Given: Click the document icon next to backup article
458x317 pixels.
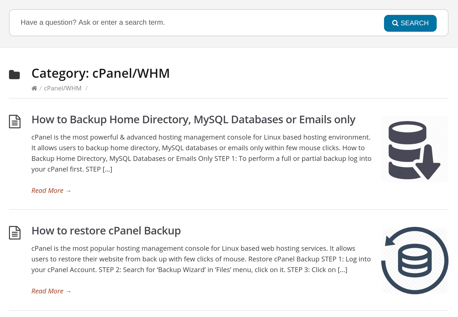Looking at the screenshot, I should [15, 122].
